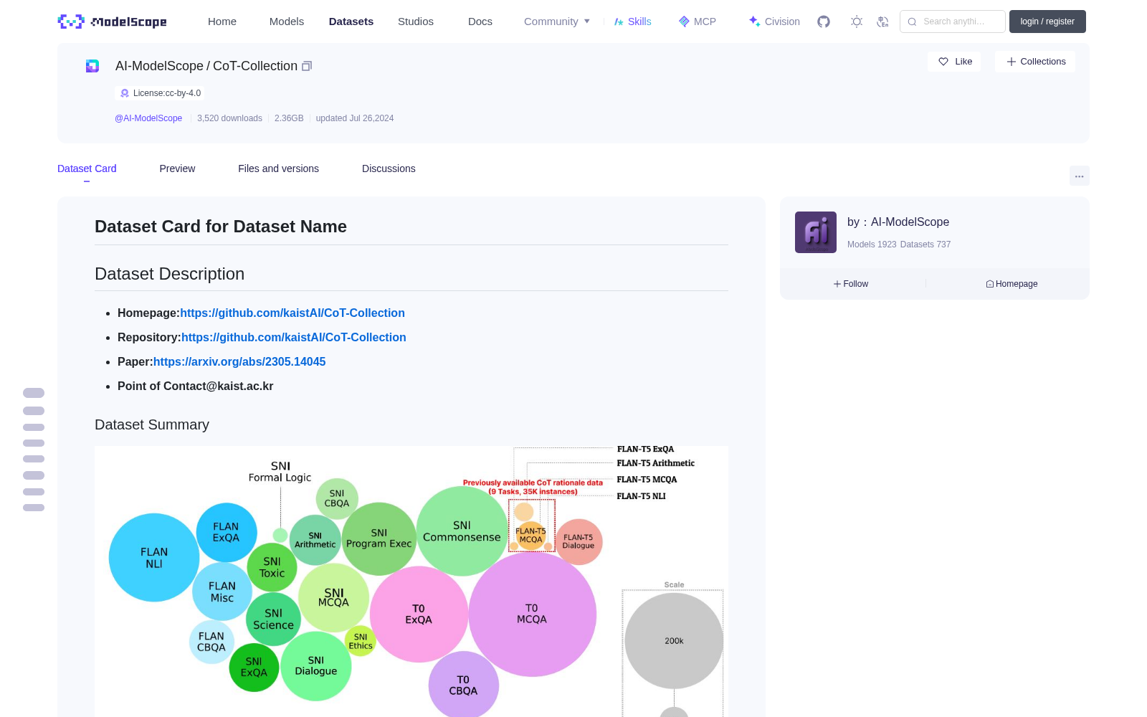Click the AI-ModelScope organization avatar
The image size is (1147, 717).
click(x=816, y=232)
